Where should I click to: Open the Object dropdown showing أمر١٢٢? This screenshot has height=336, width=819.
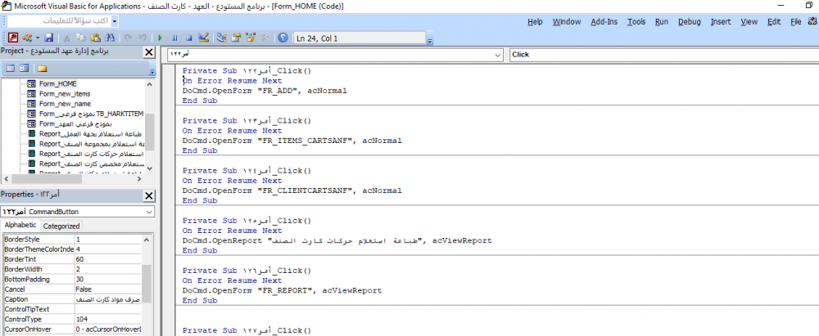pos(497,55)
